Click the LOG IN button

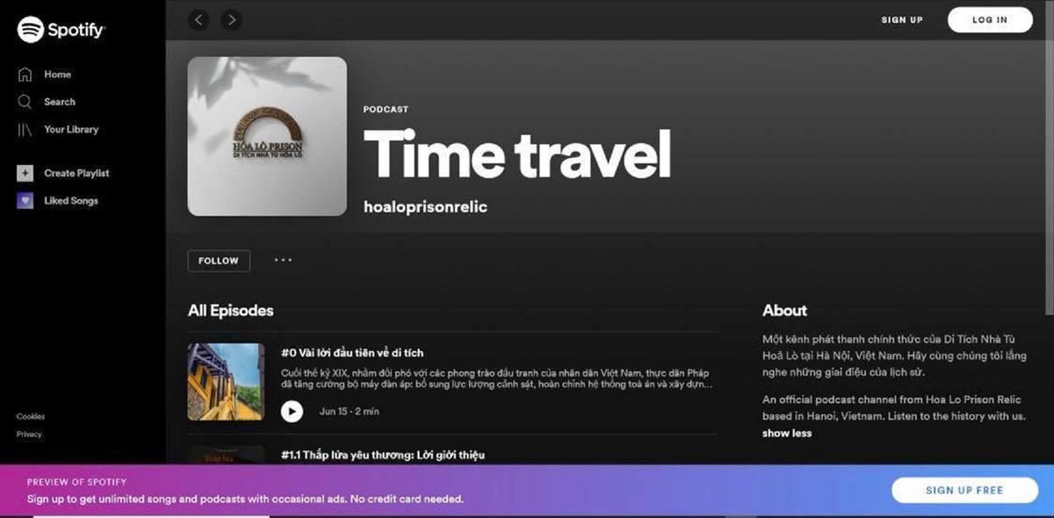pos(990,19)
